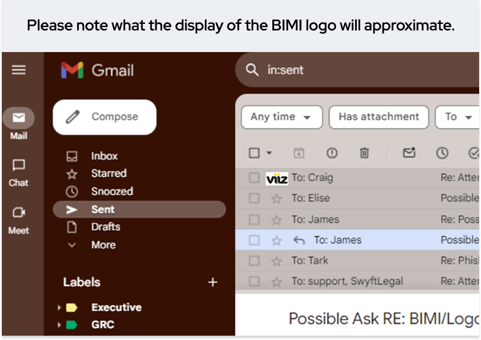Apply the Has attachment filter
The image size is (481, 340).
click(378, 117)
